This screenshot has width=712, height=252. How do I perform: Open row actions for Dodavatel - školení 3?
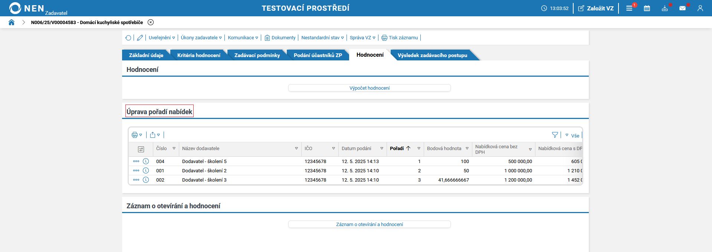[x=136, y=180]
